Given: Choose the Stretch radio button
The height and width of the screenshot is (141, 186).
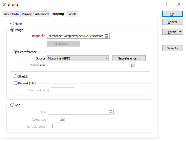Looking at the screenshot, I should (15, 76).
